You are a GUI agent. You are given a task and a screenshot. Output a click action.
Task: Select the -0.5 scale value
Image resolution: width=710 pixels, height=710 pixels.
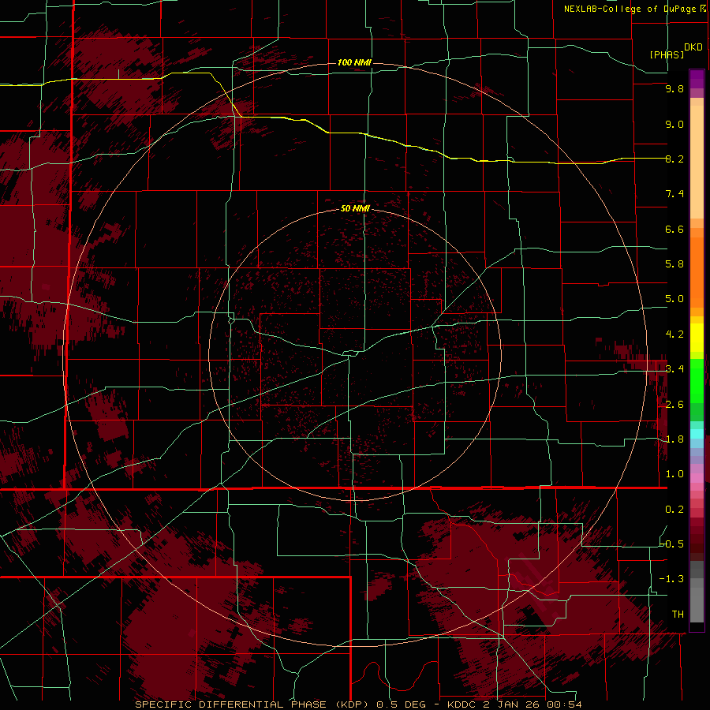click(x=672, y=544)
